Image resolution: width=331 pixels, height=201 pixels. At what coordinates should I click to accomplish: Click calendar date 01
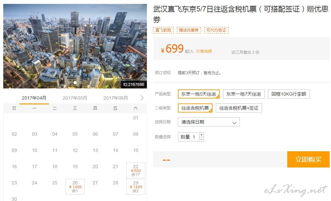point(136,118)
